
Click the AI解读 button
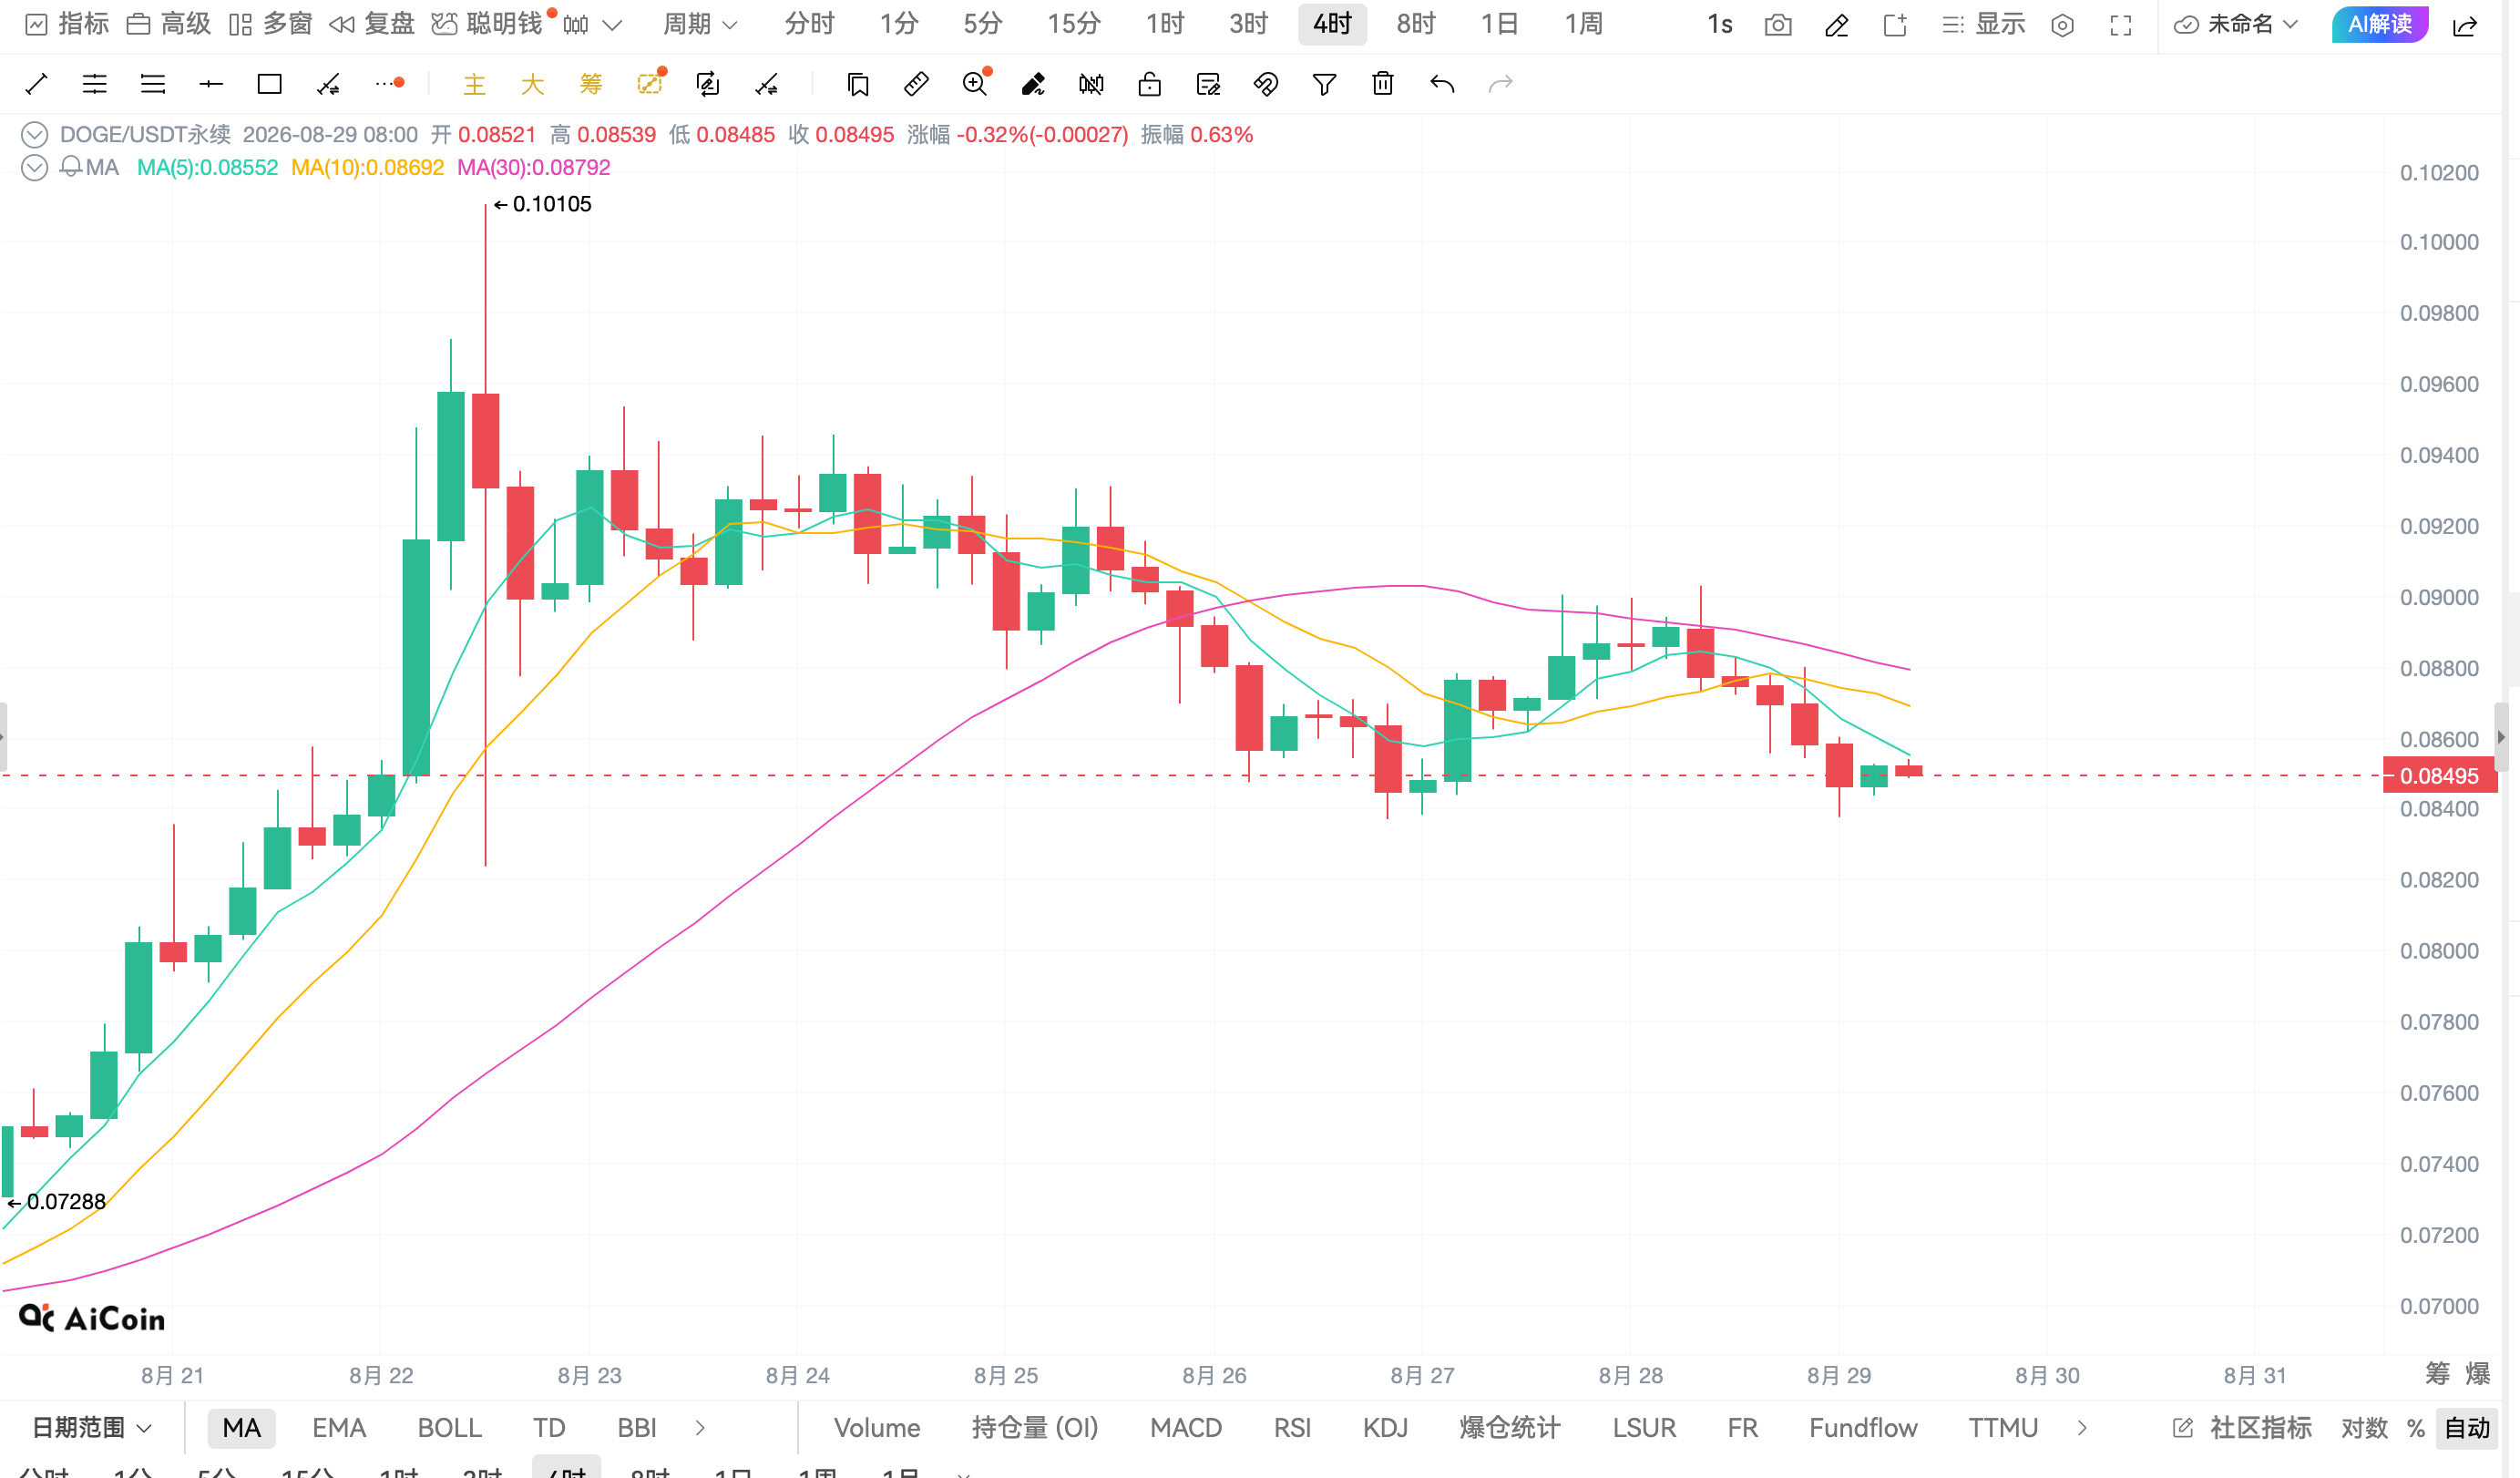2380,24
